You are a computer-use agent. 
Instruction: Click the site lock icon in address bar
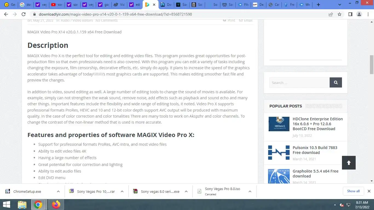pos(34,14)
